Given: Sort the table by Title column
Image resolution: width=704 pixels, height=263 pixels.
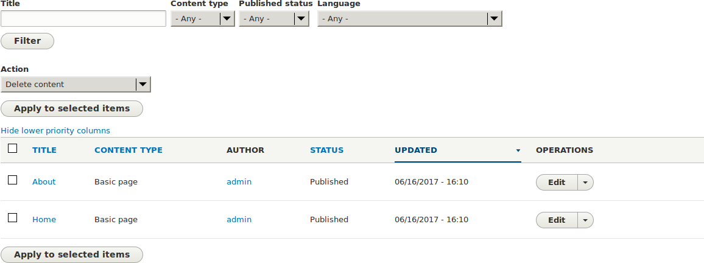Looking at the screenshot, I should (x=44, y=150).
